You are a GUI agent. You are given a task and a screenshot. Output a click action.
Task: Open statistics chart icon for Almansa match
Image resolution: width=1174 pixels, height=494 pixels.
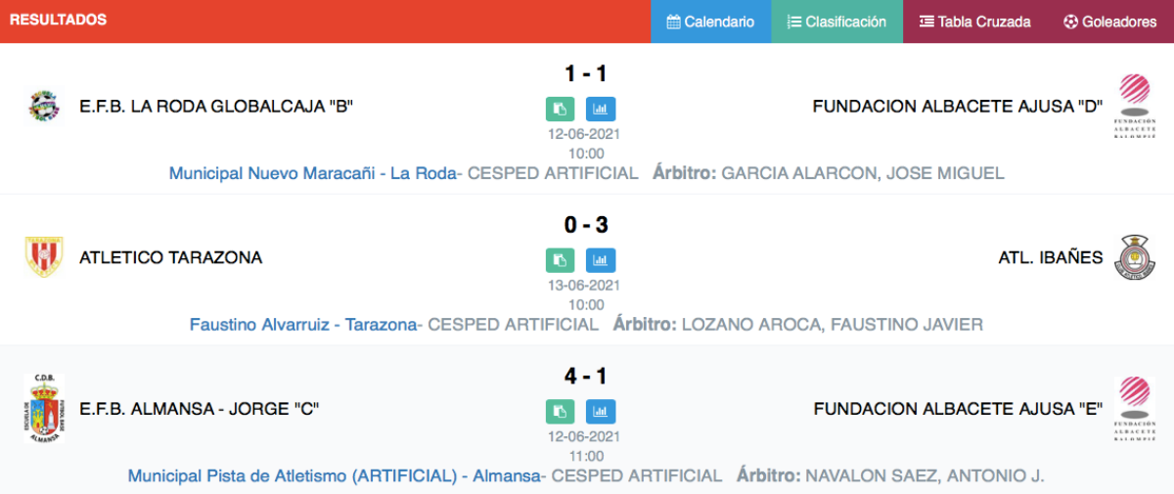(601, 411)
